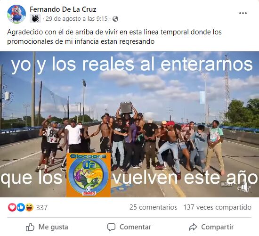
Task: Open Fernando De La Cruz profile picture
Action: (16, 14)
